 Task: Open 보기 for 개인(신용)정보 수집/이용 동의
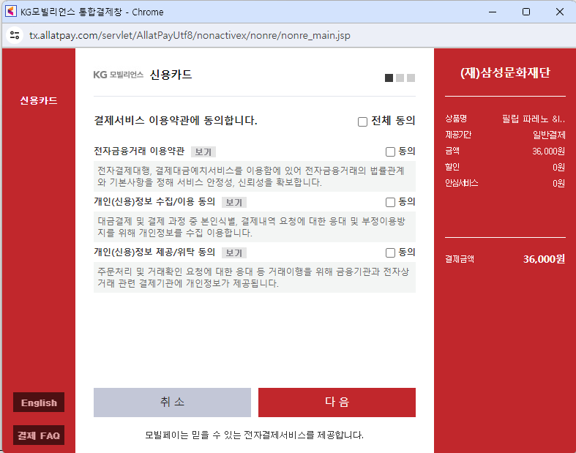pos(234,203)
